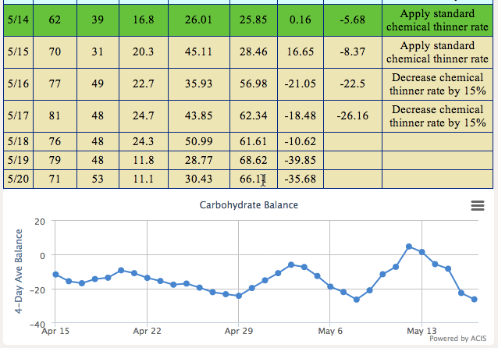Select the 5/17 date cell
This screenshot has height=348, width=498.
(15, 115)
